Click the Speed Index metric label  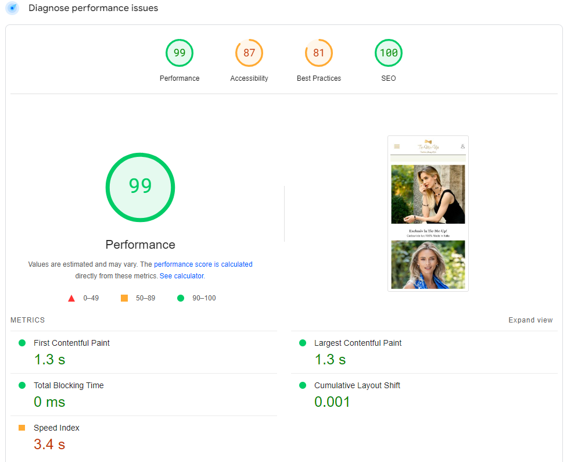coord(56,428)
